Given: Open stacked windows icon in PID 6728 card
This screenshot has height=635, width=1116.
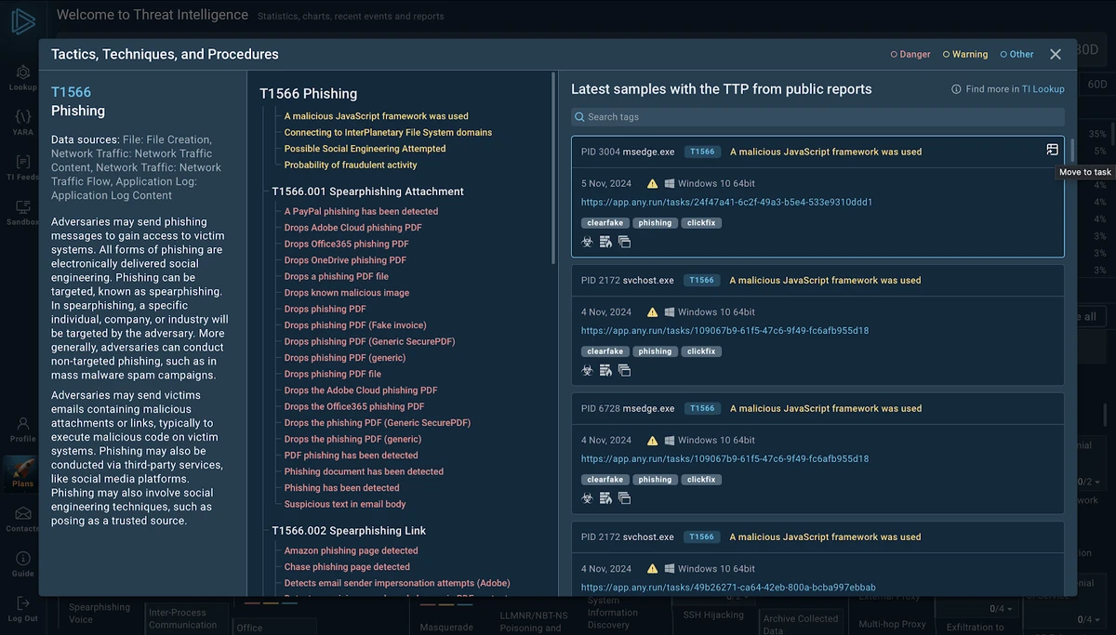Looking at the screenshot, I should pyautogui.click(x=624, y=498).
